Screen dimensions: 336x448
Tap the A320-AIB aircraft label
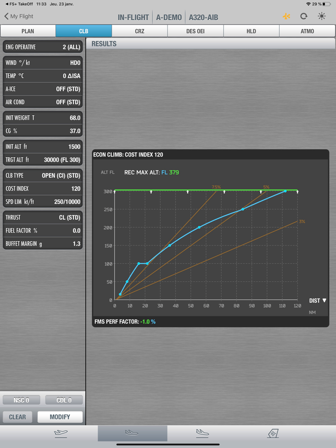pos(203,17)
